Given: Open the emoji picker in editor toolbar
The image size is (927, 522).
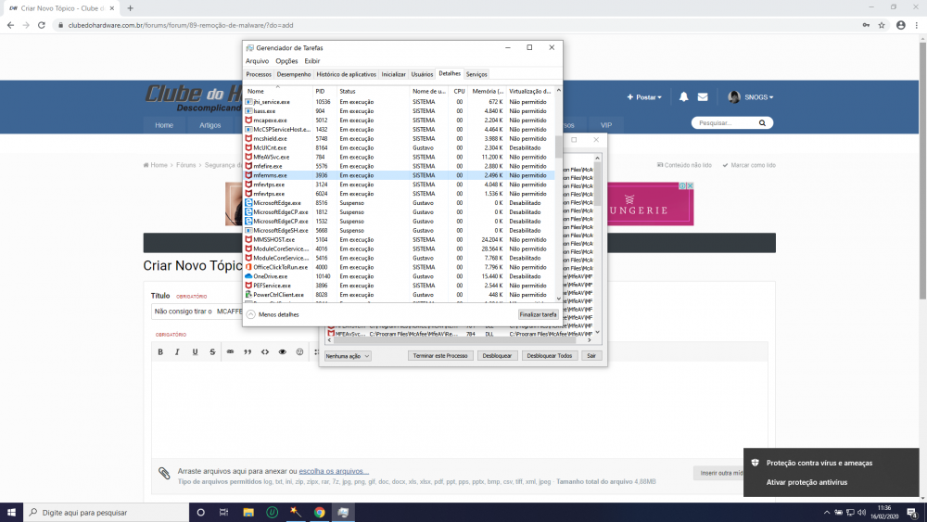Looking at the screenshot, I should click(299, 352).
